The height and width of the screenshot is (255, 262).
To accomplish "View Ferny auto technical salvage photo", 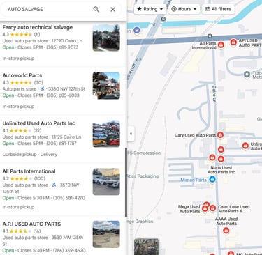I will pos(106,38).
